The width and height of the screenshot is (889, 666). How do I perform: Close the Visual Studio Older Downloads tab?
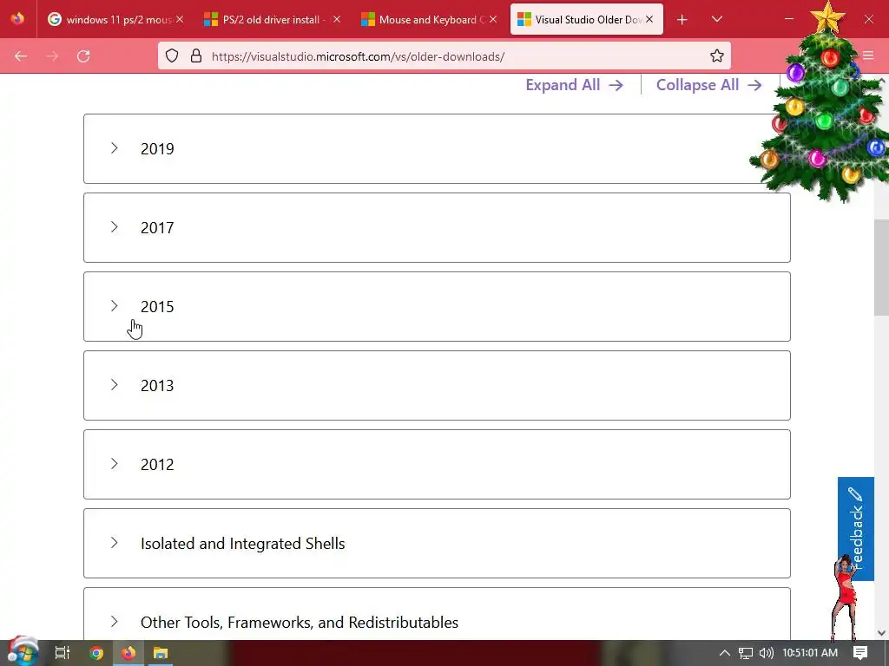649,19
